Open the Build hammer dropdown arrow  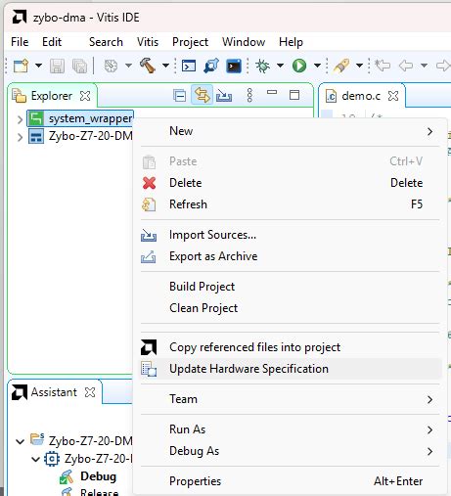tap(165, 66)
